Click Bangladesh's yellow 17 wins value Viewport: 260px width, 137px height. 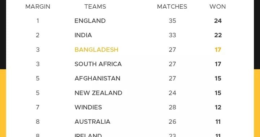218,50
